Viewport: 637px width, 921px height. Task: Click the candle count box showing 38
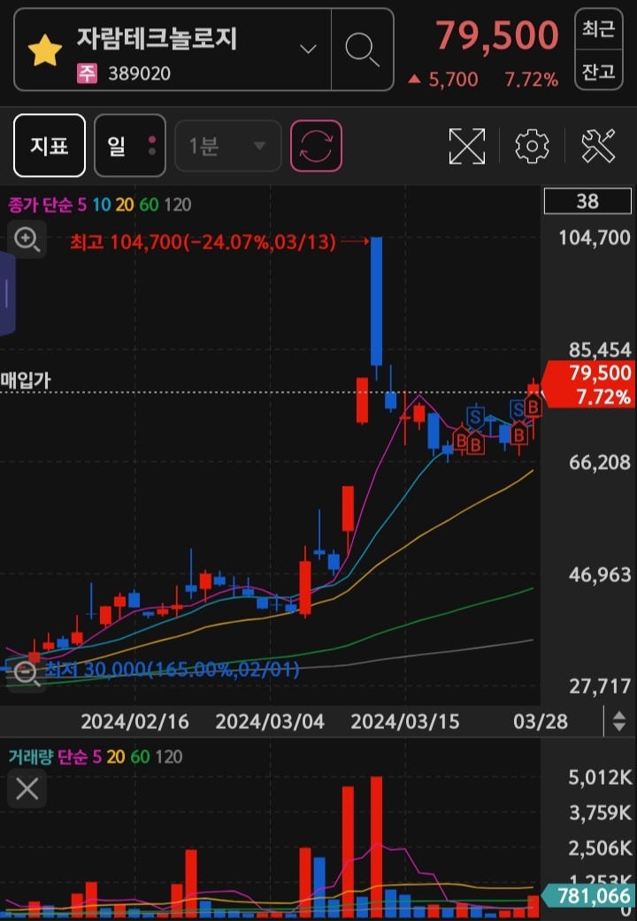coord(587,202)
